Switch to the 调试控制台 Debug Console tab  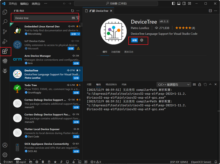111,84
